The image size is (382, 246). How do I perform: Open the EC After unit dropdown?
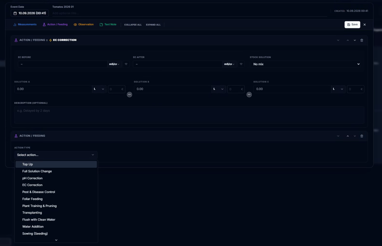(229, 64)
